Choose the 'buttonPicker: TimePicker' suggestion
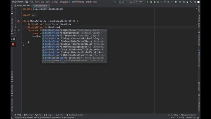The width and height of the screenshot is (211, 119). pos(75,36)
